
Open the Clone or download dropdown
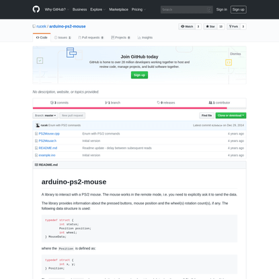point(231,116)
